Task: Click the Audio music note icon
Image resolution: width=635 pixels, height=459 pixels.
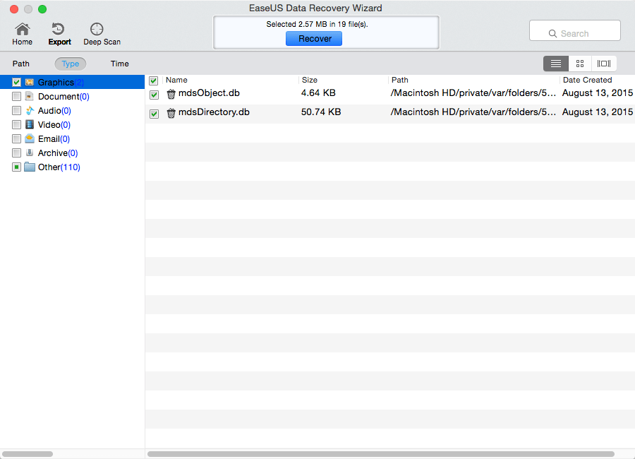Action: point(30,110)
